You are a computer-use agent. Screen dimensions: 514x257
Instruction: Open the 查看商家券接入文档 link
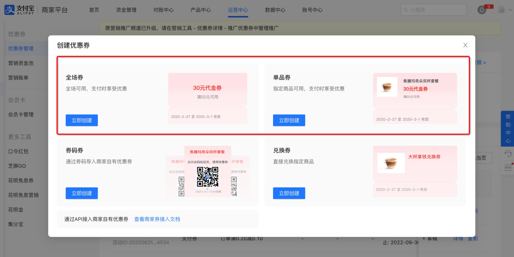pyautogui.click(x=157, y=219)
